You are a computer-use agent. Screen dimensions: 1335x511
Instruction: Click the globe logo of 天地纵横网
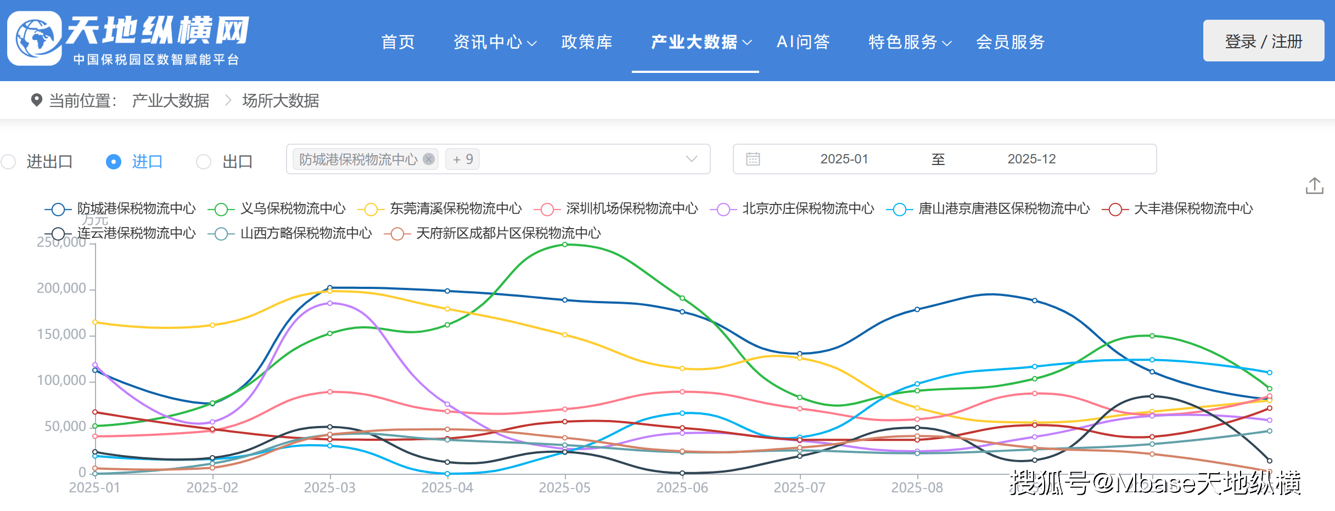click(x=34, y=39)
